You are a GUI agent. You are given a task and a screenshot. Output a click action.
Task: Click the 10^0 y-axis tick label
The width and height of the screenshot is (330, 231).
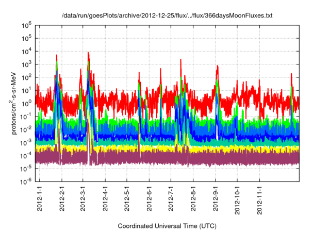tap(26, 104)
